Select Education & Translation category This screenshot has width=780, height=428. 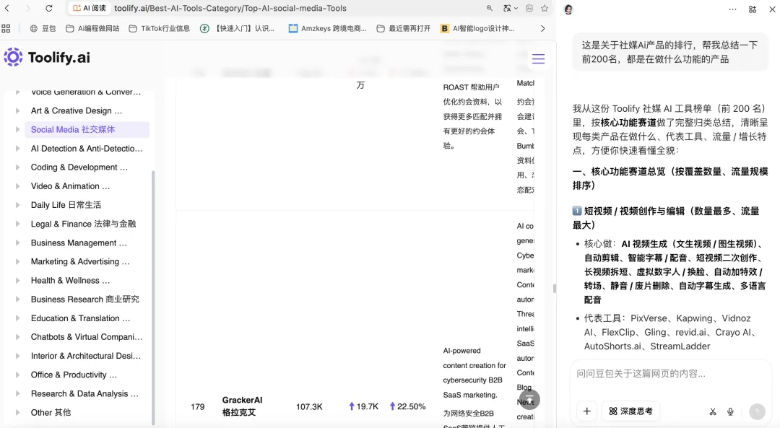[80, 318]
